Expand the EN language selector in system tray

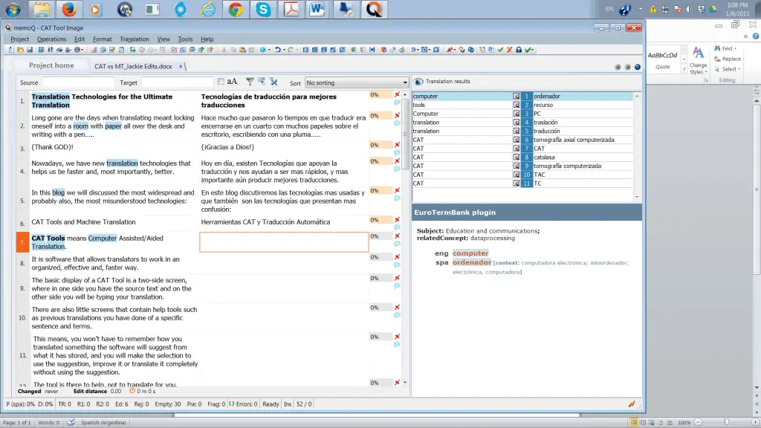(609, 10)
